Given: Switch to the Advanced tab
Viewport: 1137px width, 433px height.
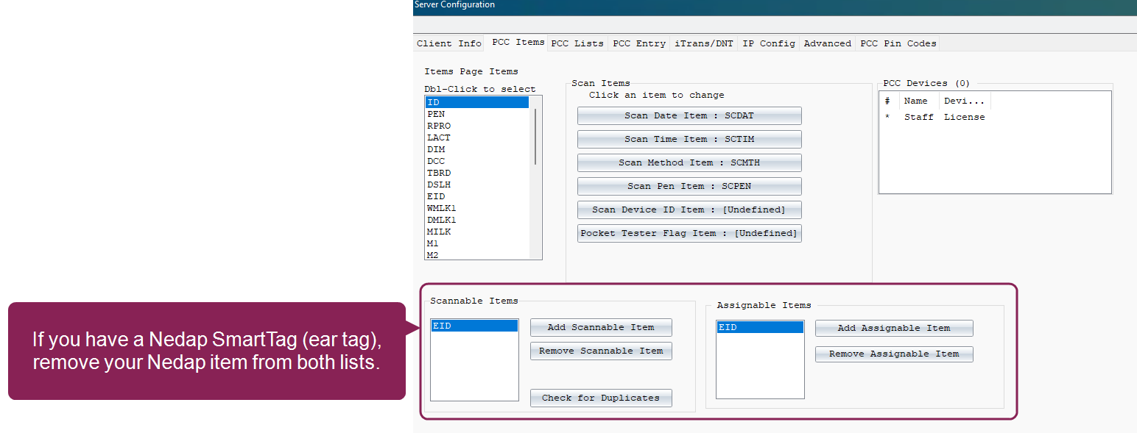Looking at the screenshot, I should [x=827, y=43].
